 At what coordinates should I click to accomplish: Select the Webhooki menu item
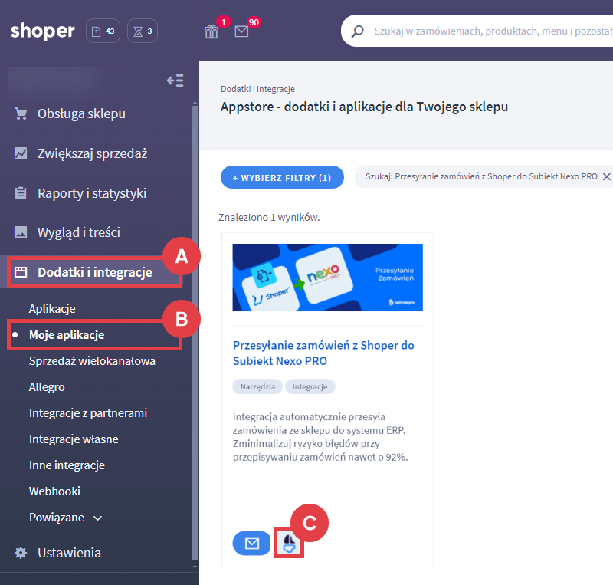pos(54,491)
